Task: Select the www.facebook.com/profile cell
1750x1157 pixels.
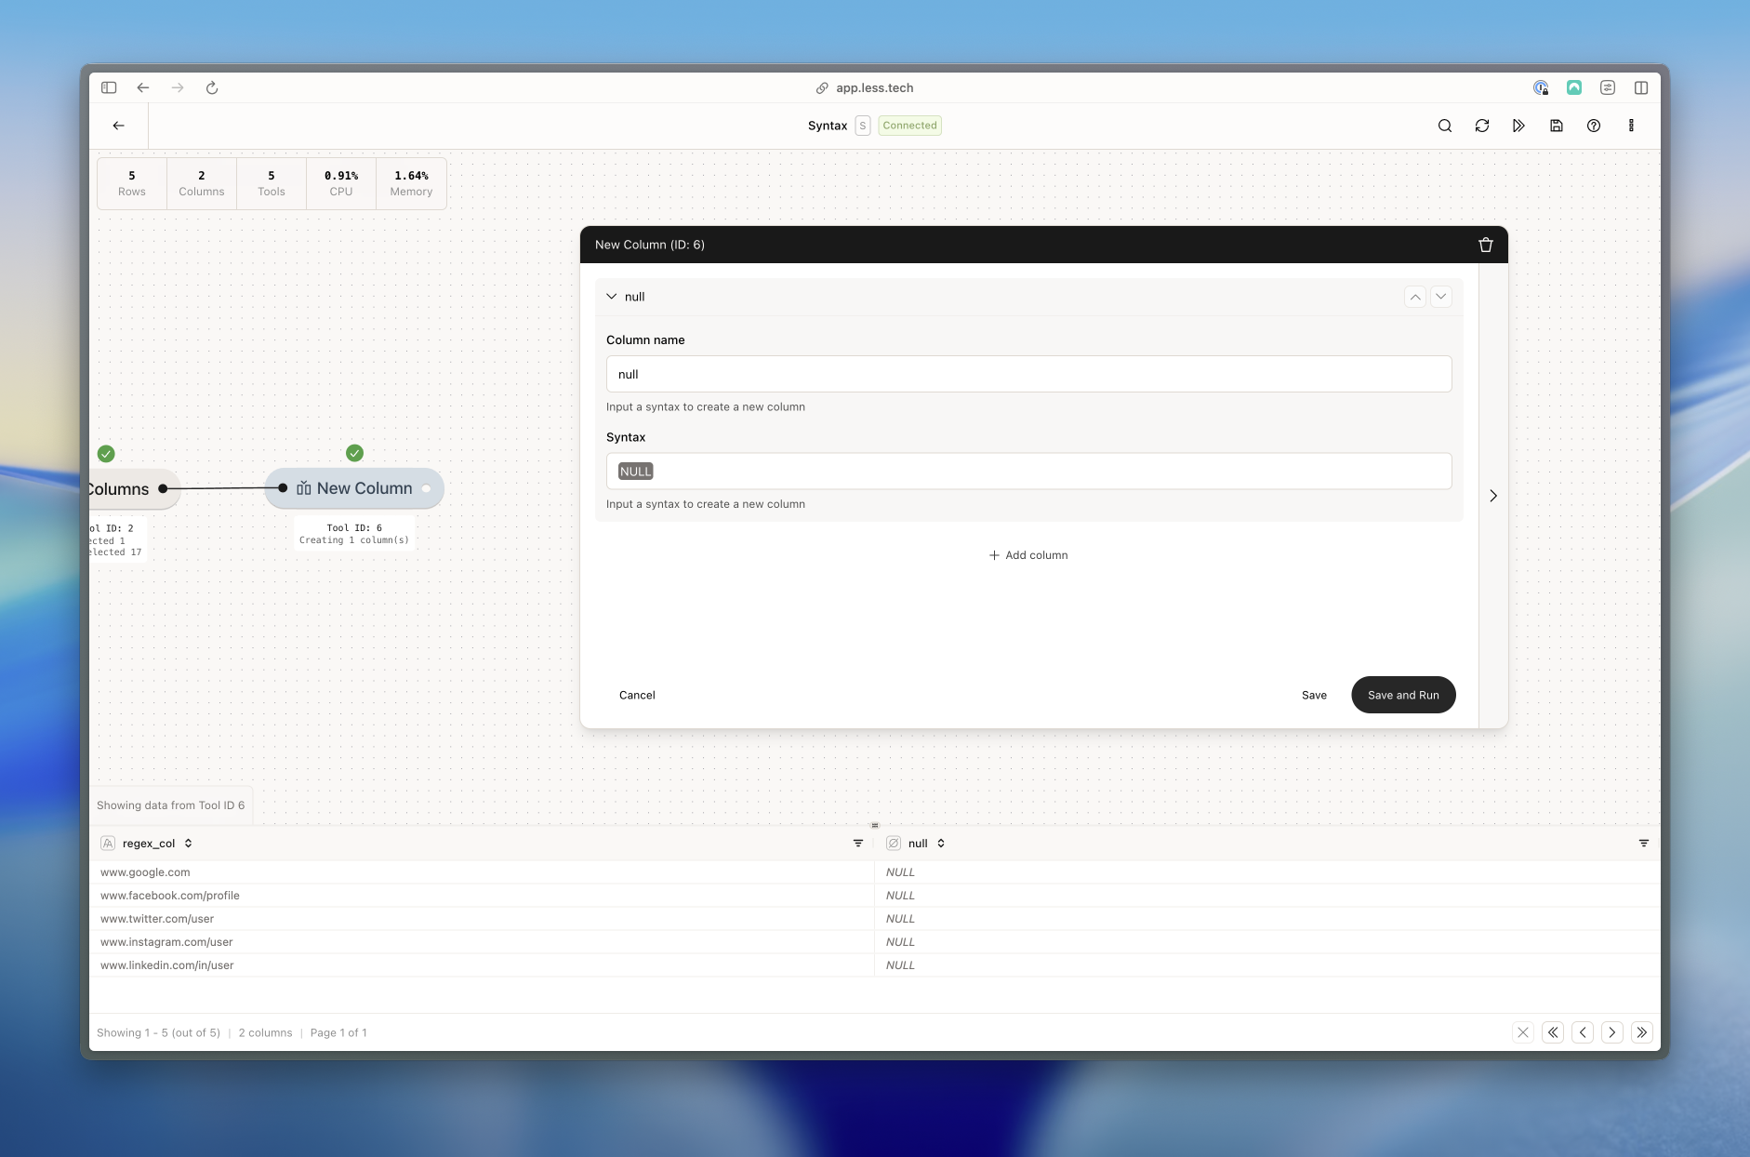Action: click(482, 896)
